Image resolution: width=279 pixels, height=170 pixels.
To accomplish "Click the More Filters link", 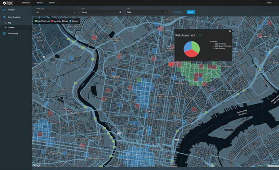I will (177, 12).
